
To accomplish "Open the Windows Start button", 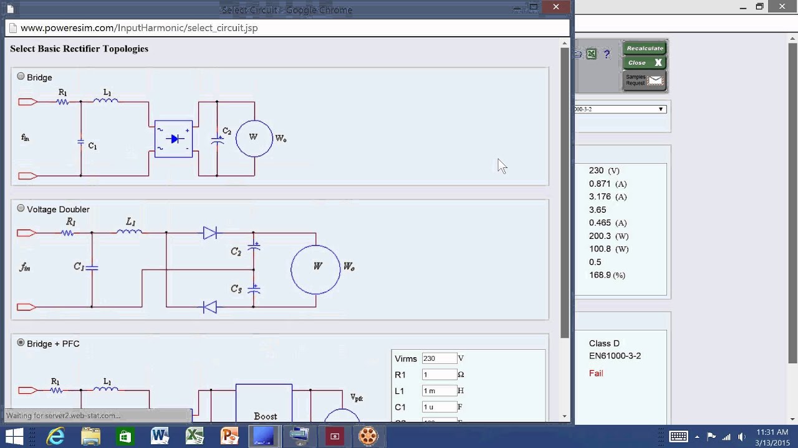I will coord(14,436).
